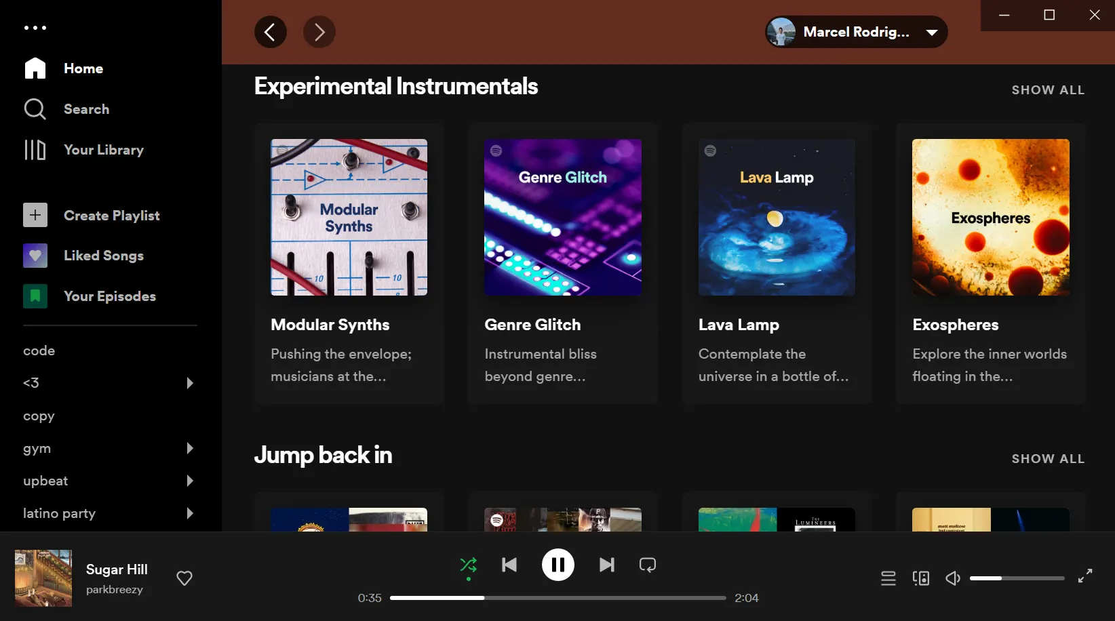Click the elapsed time 0:35
Image resolution: width=1115 pixels, height=621 pixels.
tap(370, 598)
